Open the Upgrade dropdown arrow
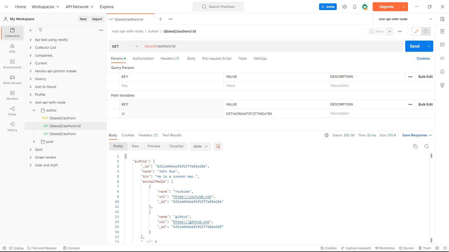Viewport: 449px width, 252px height. [404, 7]
